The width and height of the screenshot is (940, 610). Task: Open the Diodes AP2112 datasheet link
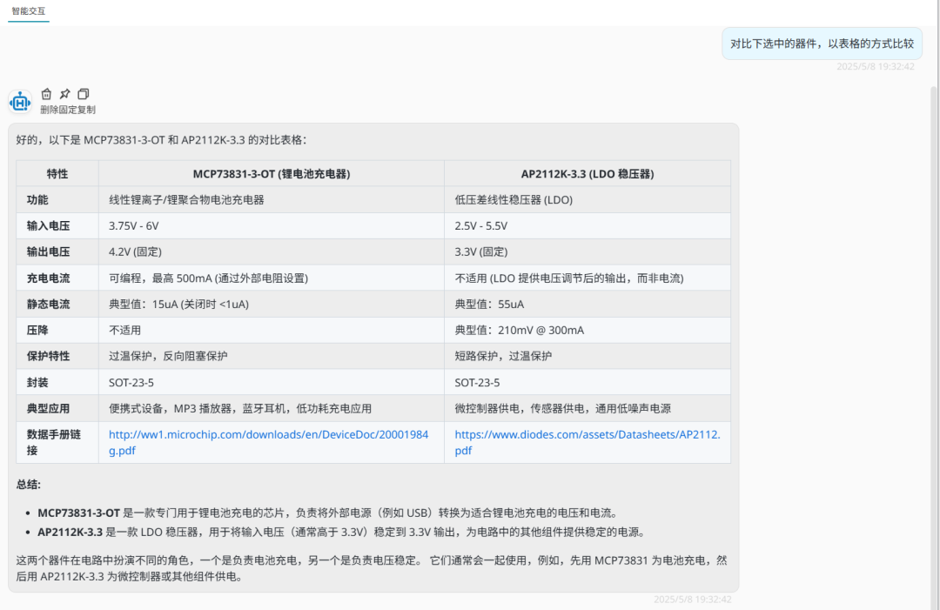(587, 442)
